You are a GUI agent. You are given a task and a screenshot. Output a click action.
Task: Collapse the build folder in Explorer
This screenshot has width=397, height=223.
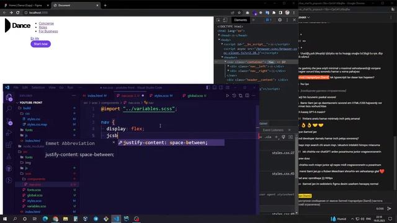pyautogui.click(x=27, y=108)
